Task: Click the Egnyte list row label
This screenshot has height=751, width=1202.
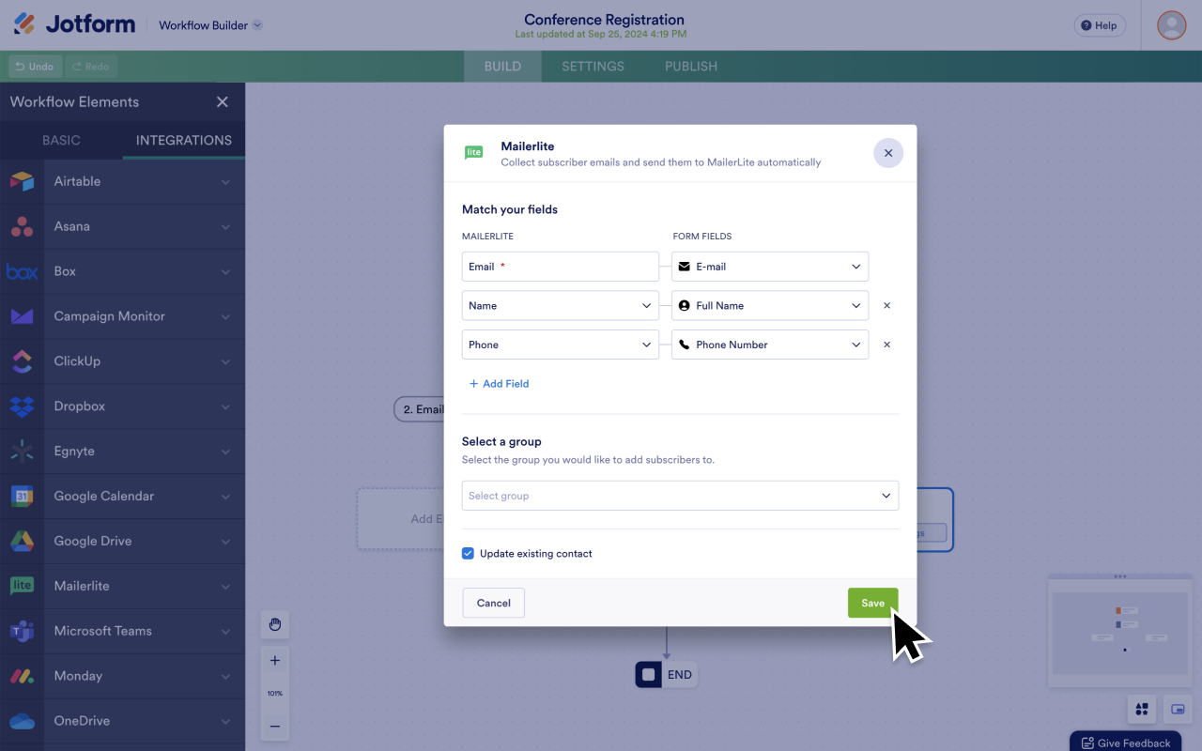Action: 74,452
